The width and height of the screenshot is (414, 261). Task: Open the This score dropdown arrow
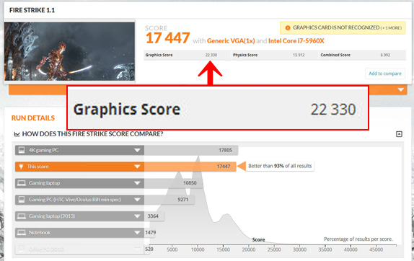pos(137,167)
